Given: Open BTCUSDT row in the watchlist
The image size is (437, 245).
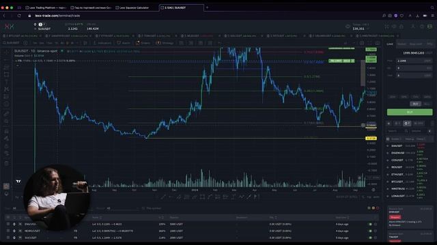Looking at the screenshot, I should (x=410, y=182).
